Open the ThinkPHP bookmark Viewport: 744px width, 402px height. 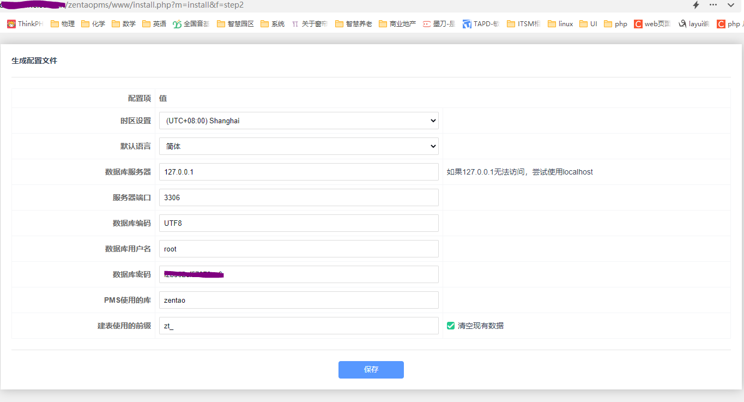coord(25,24)
